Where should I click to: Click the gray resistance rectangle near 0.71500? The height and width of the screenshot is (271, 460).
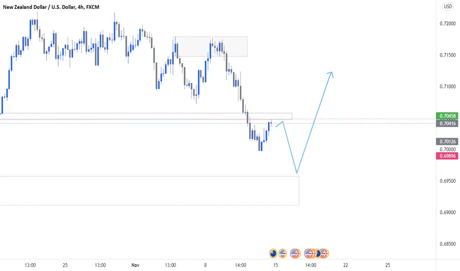point(211,46)
